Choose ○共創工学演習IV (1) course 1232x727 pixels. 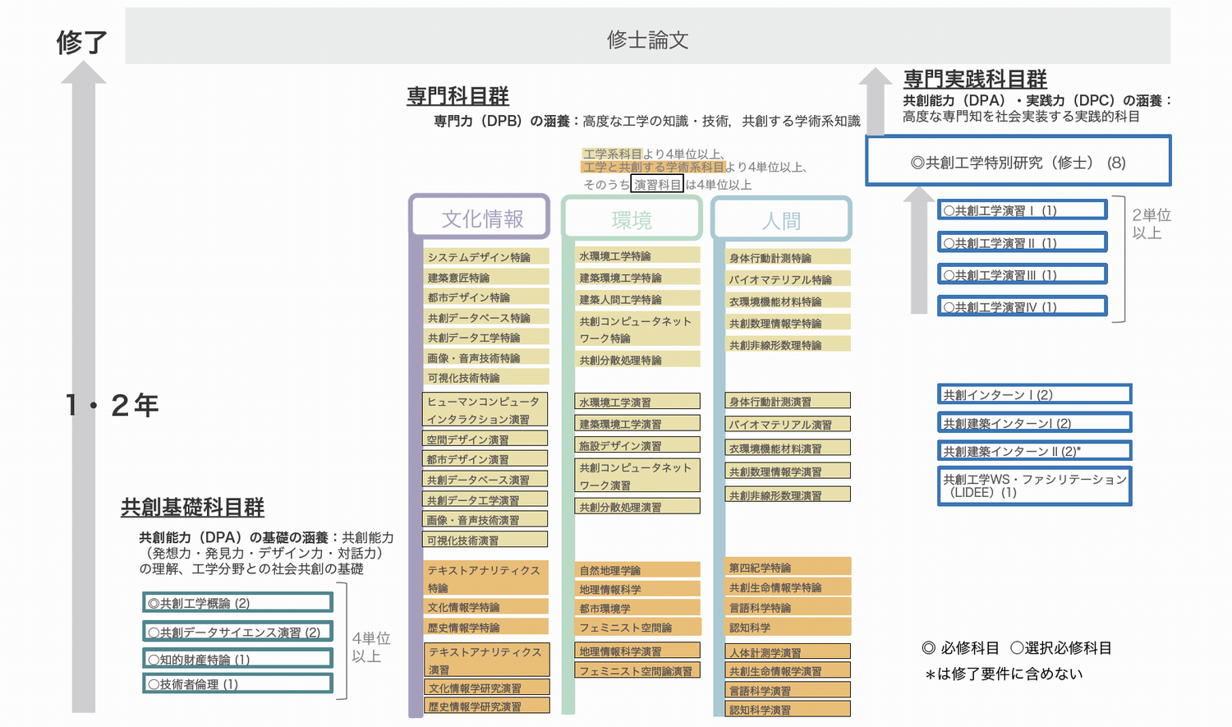1023,306
